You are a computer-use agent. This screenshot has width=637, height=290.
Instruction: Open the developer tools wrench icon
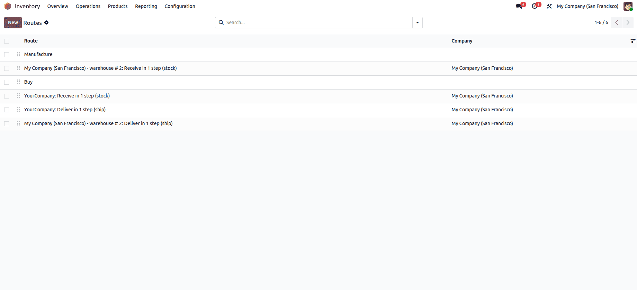point(549,6)
